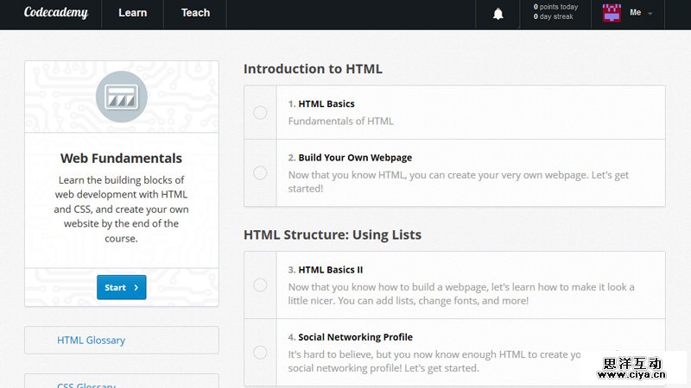Select the HTML Basics II completion circle
691x388 pixels.
260,285
